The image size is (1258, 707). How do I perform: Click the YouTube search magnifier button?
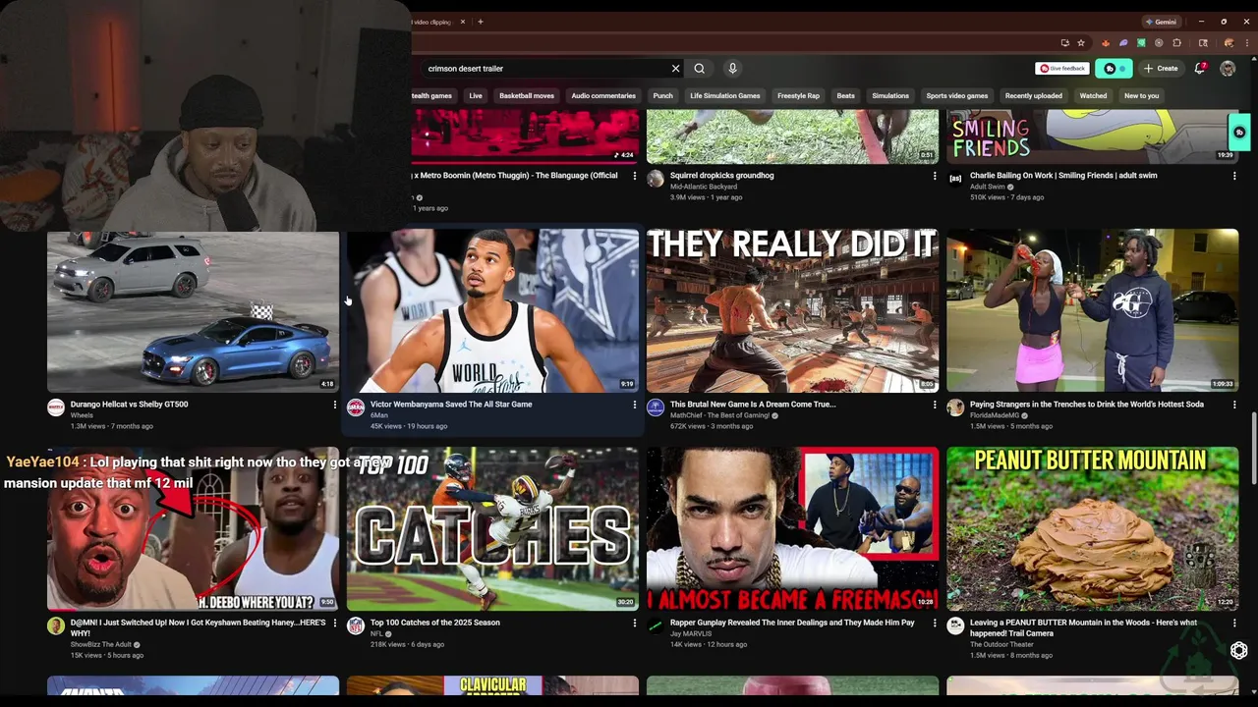[x=699, y=69]
